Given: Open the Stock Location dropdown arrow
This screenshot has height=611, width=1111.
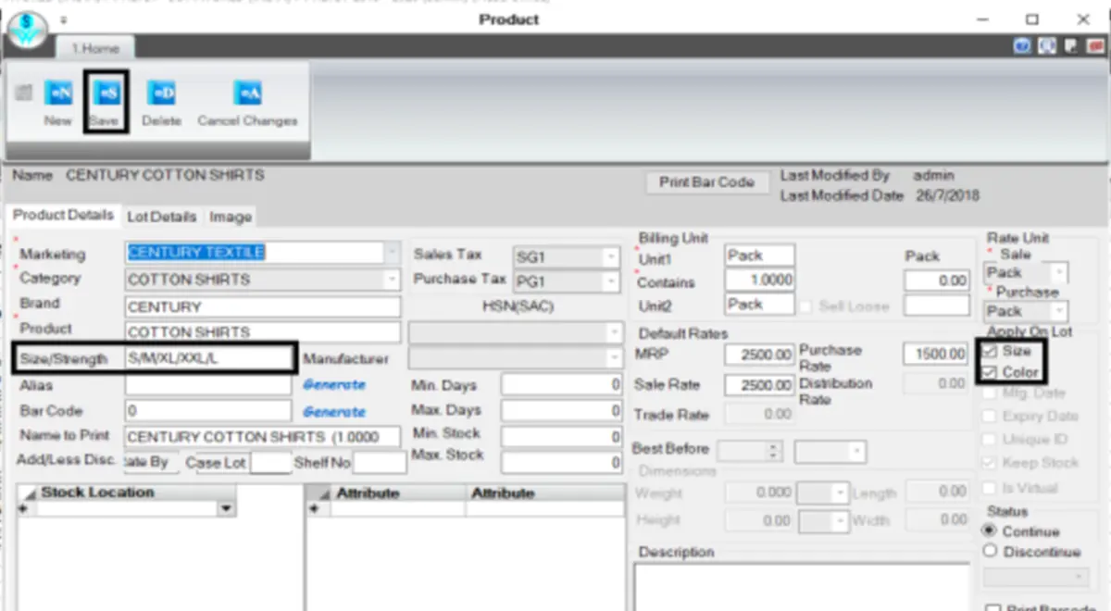Looking at the screenshot, I should (x=226, y=509).
